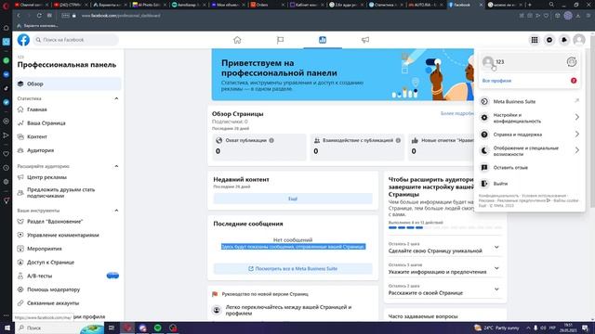Viewport: 595px width, 334px height.
Task: Click Посмотреть все в Meta Business Suite
Action: (293, 268)
